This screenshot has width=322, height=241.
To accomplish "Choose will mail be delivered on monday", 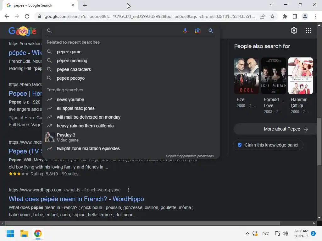I will [131, 117].
